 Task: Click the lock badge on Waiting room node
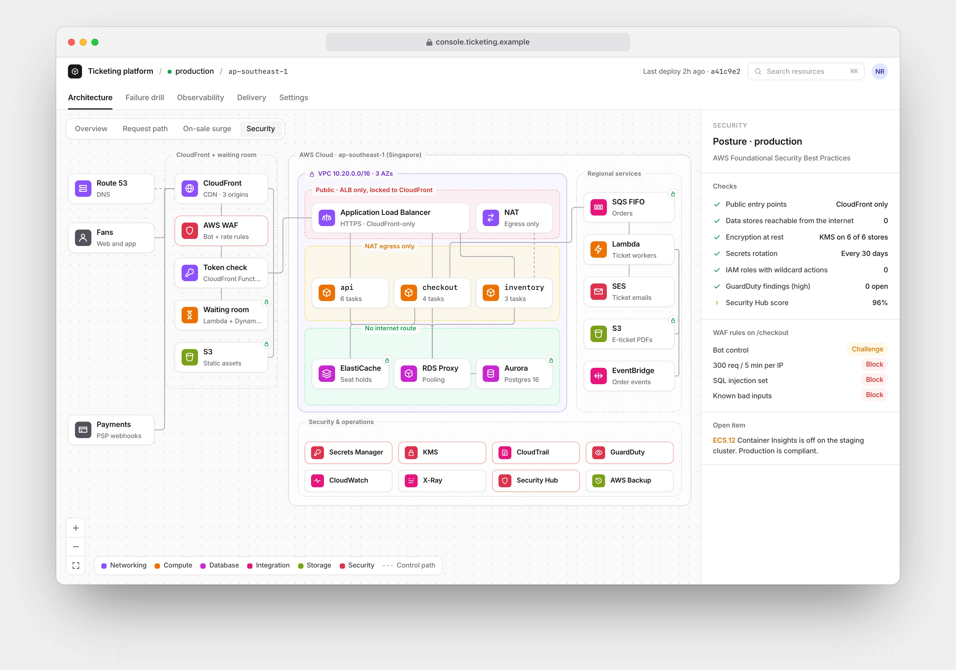pos(267,302)
